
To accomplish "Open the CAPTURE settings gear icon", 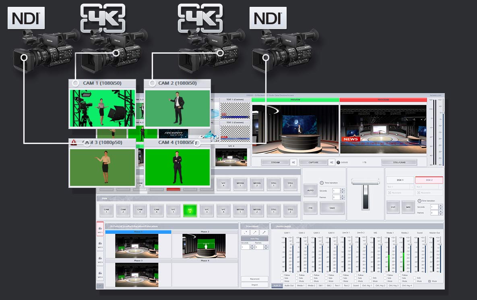I will tap(331, 162).
